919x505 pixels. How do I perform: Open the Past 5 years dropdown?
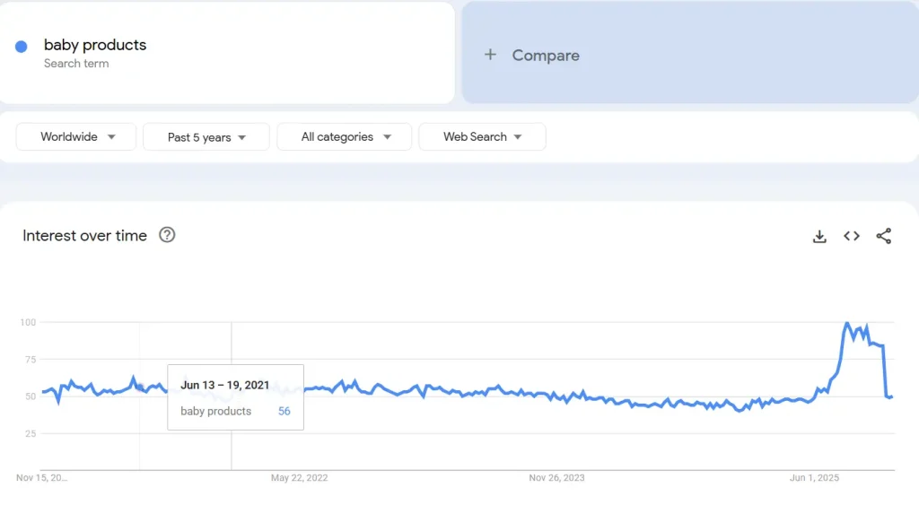pos(206,137)
